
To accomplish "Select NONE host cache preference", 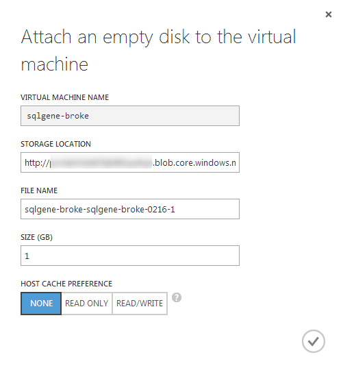I will [41, 304].
